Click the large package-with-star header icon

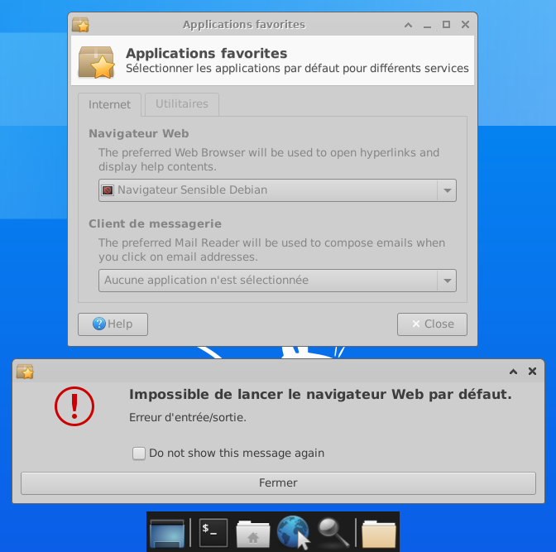click(x=97, y=62)
